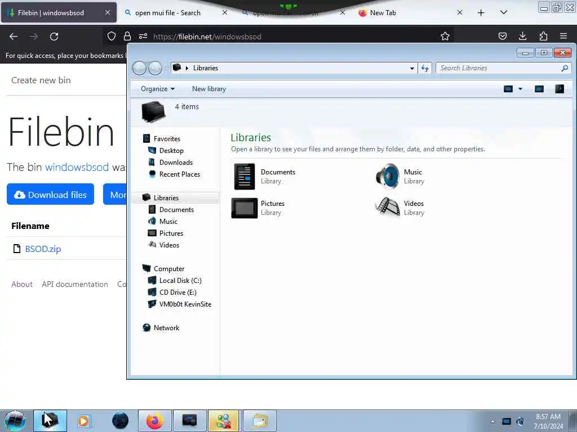Go back in Firefox
577x432 pixels.
click(x=14, y=37)
